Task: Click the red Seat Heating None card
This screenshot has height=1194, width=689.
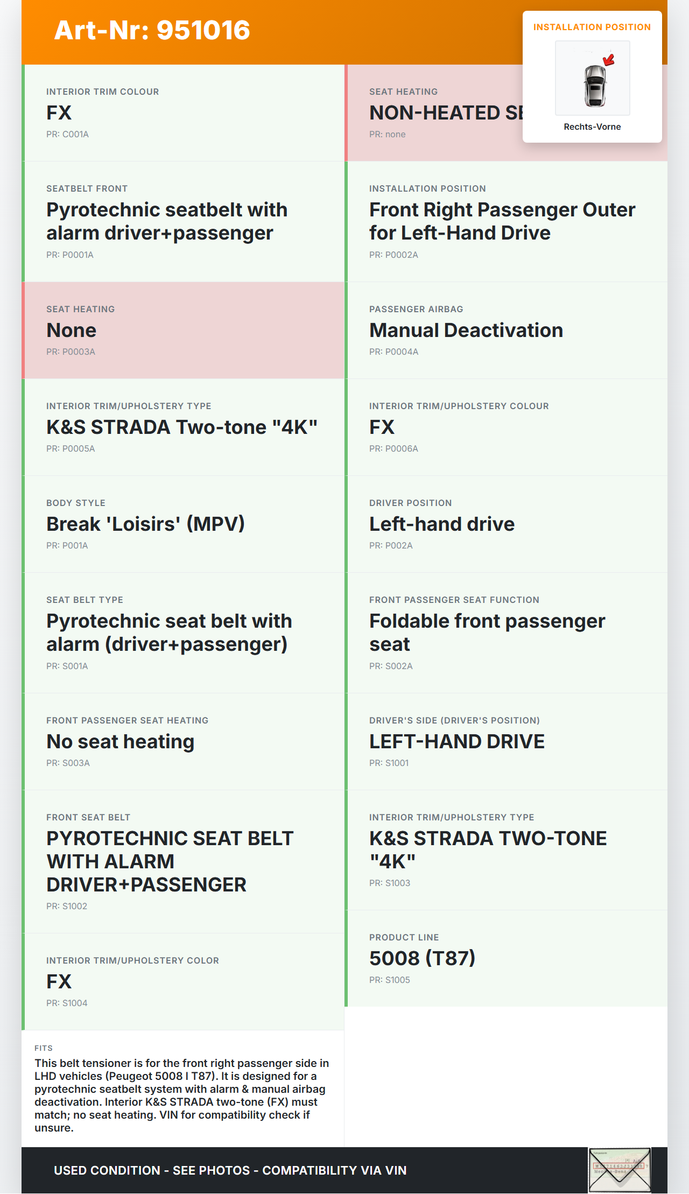Action: [183, 330]
